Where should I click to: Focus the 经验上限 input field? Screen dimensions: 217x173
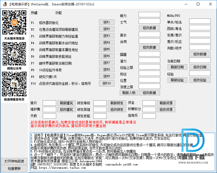(x=149, y=67)
